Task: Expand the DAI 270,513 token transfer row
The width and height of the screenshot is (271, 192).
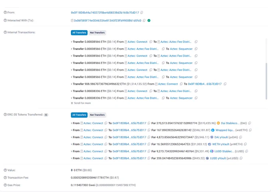Action: pyautogui.click(x=72, y=123)
